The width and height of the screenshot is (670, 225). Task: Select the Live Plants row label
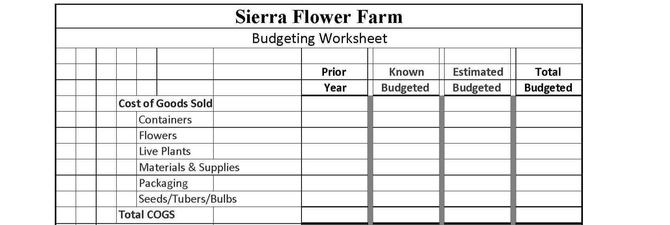point(165,151)
